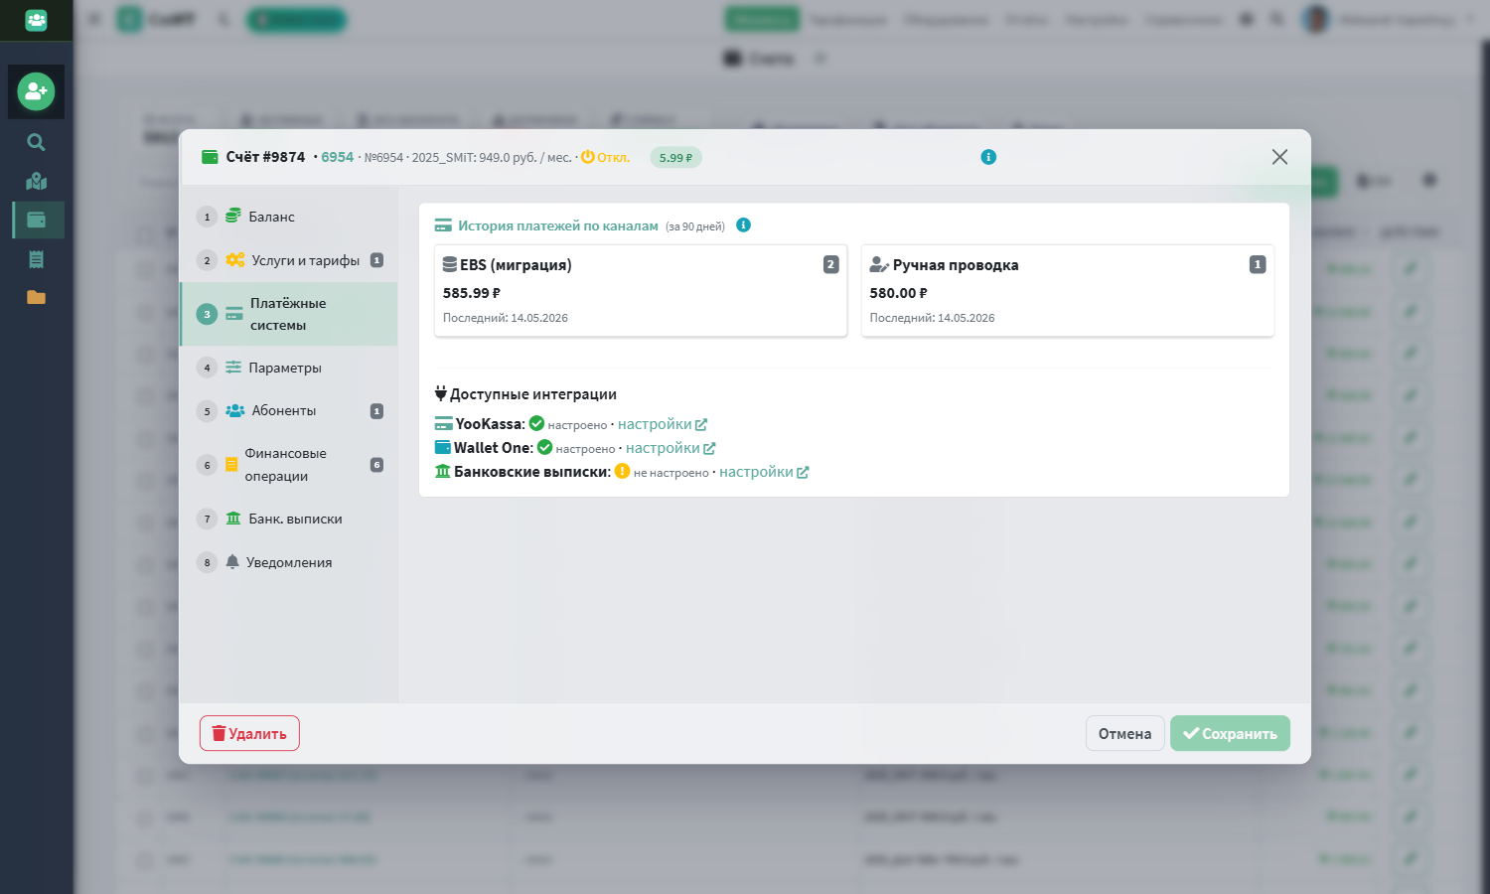Click the green check icon next to Wallet One
Screen dimensions: 1490x894
click(x=544, y=447)
